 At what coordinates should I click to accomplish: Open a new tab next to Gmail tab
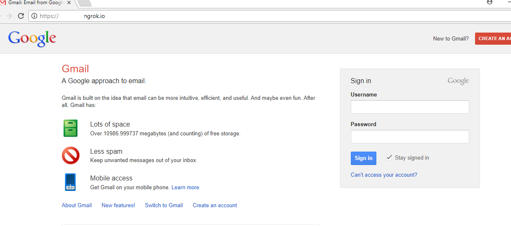pyautogui.click(x=84, y=3)
